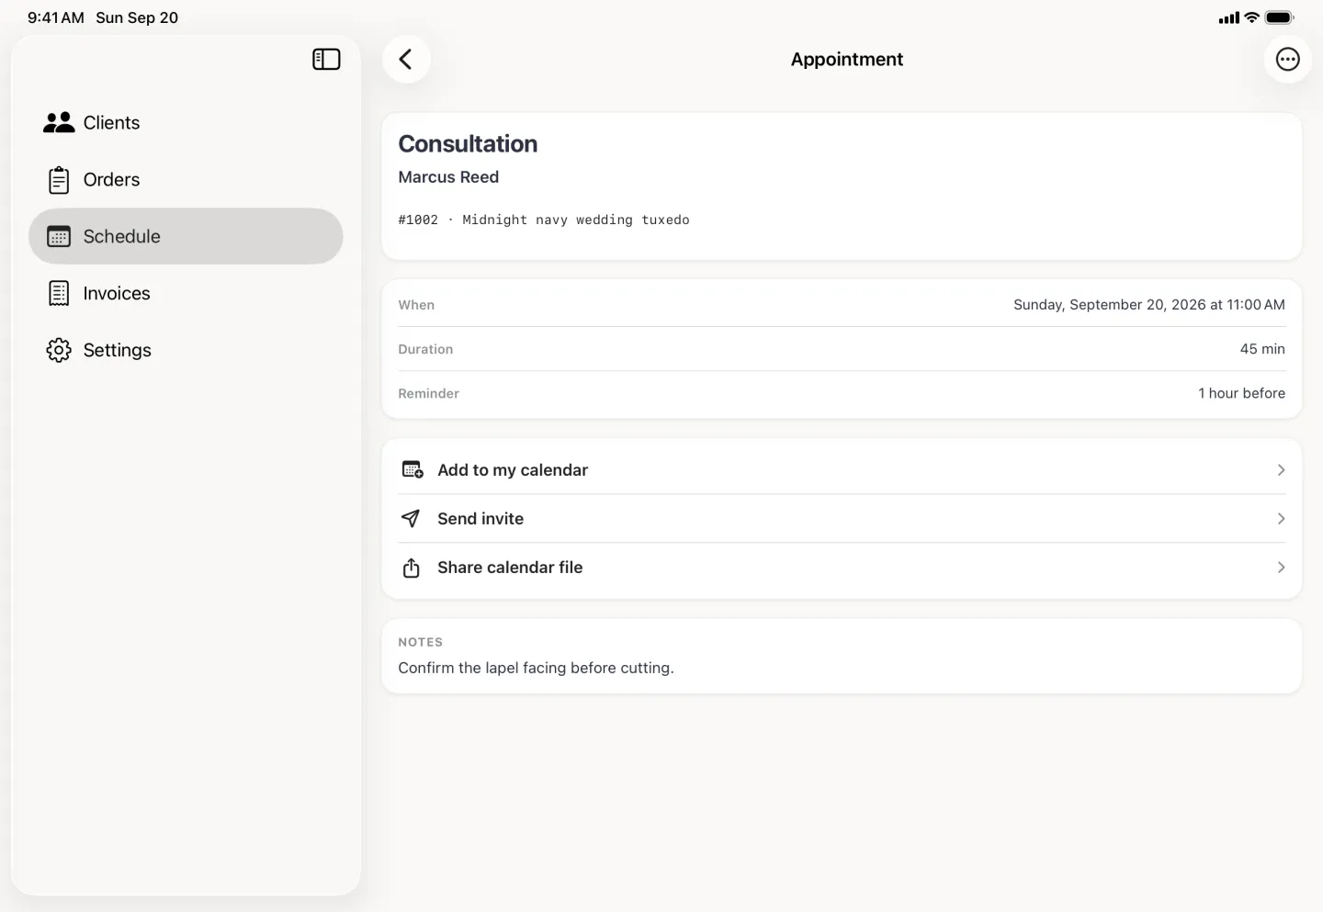Expand the Send invite row chevron
Image resolution: width=1323 pixels, height=912 pixels.
(x=1281, y=519)
